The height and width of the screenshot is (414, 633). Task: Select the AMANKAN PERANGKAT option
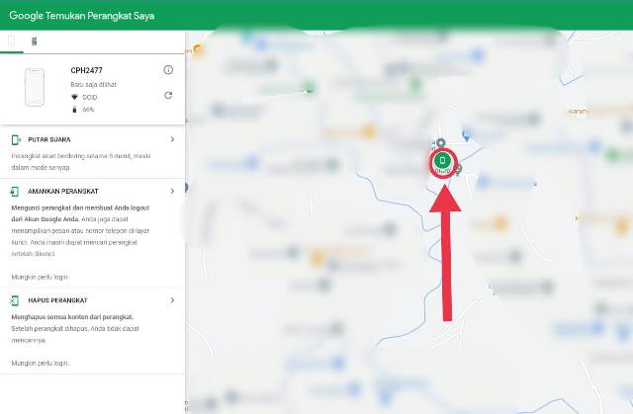(x=63, y=191)
